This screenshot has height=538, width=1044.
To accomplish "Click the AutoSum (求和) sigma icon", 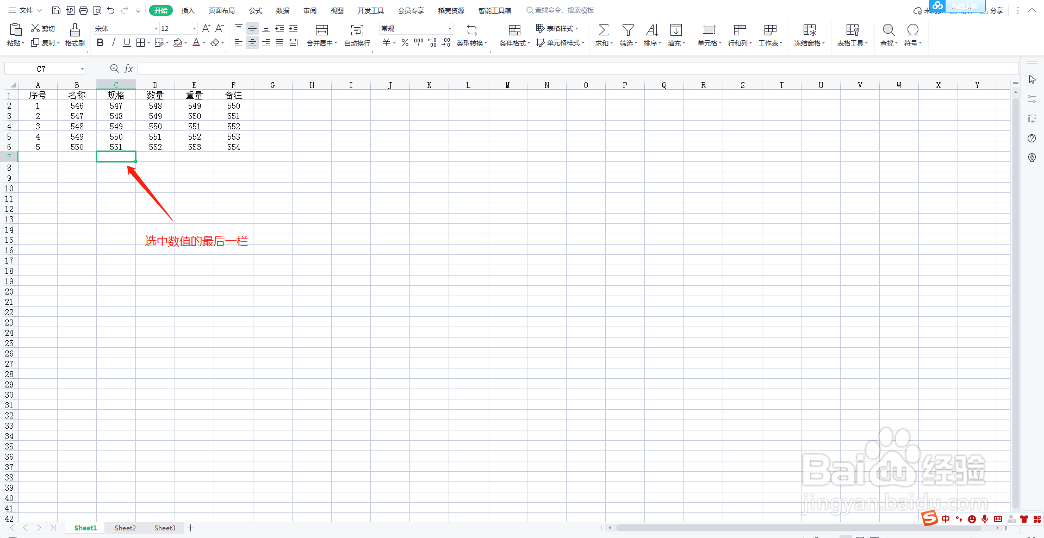I will pos(604,30).
